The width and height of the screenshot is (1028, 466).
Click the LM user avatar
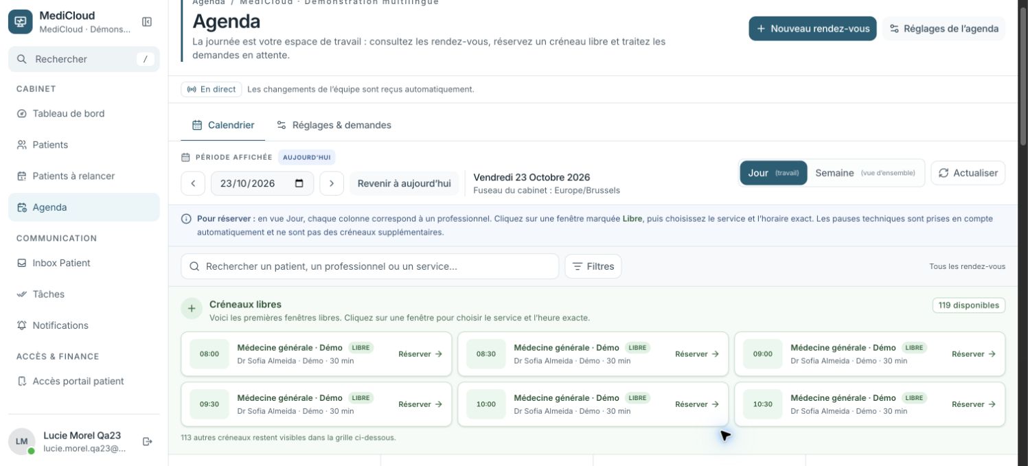coord(21,441)
